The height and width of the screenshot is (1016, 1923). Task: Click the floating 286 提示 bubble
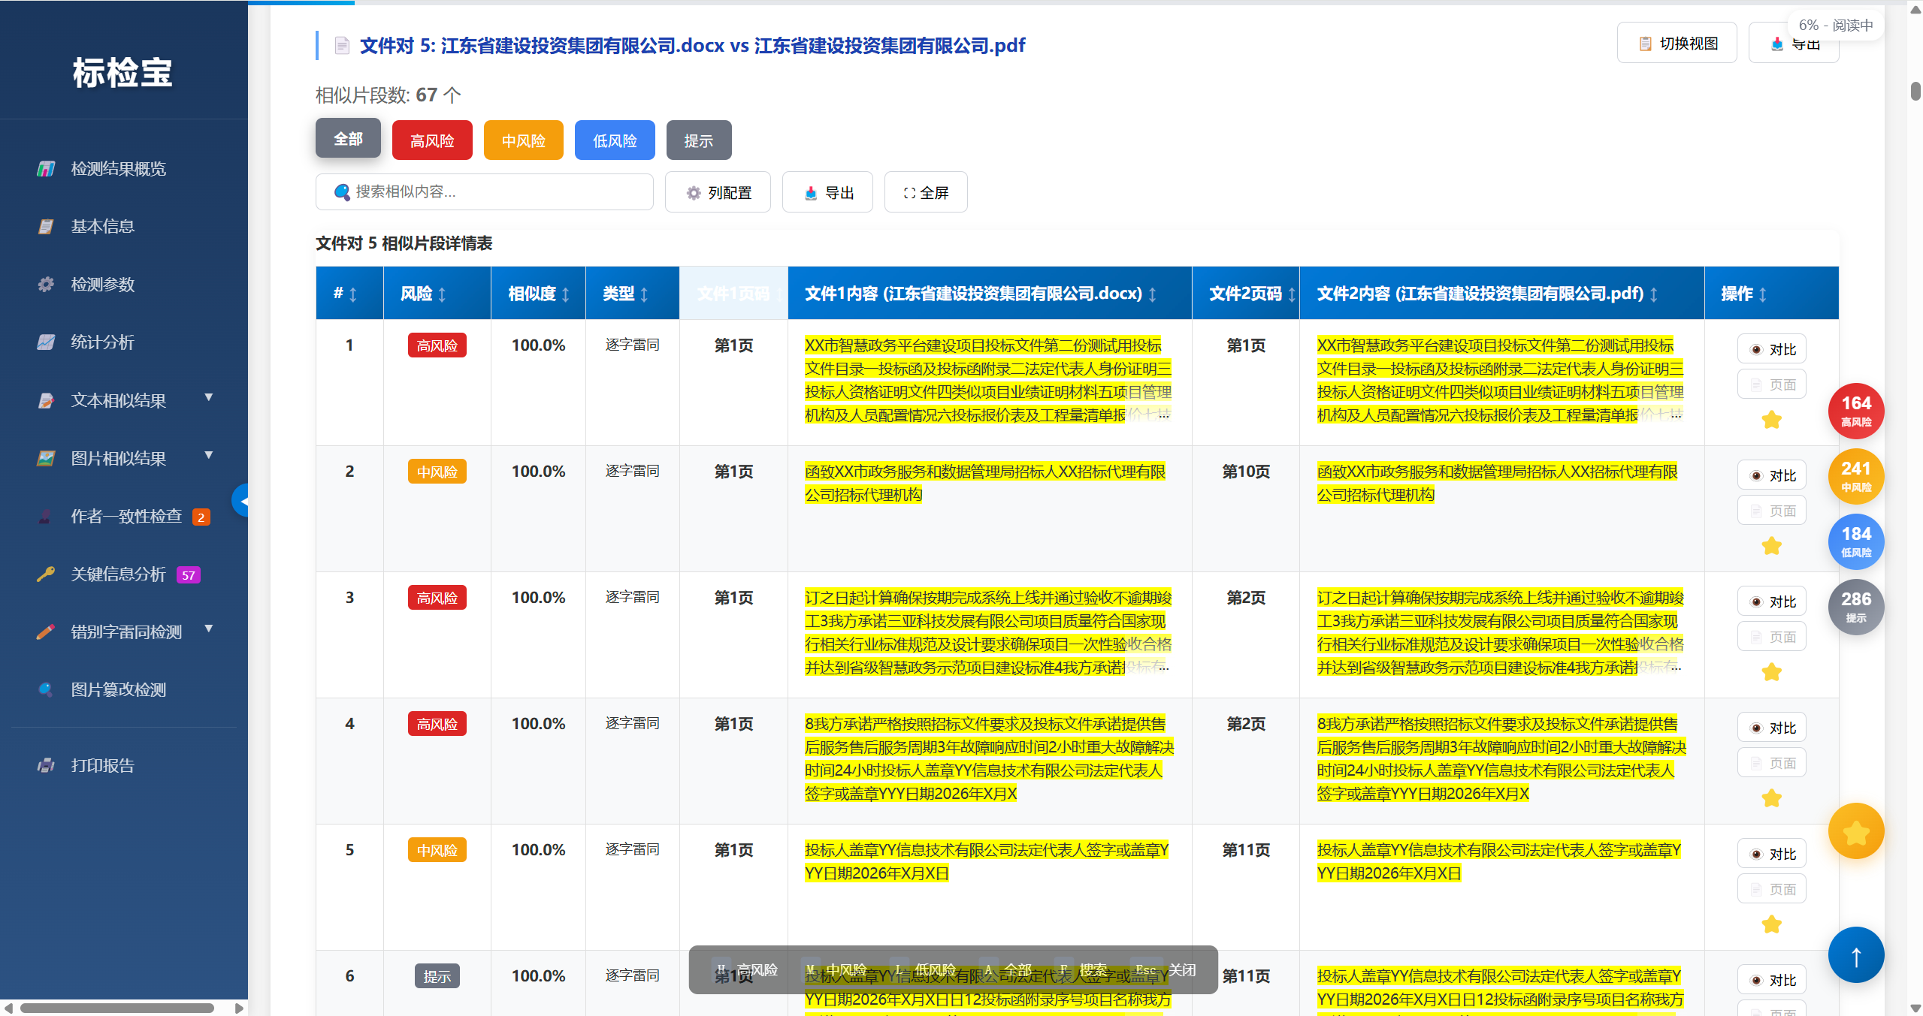point(1856,607)
